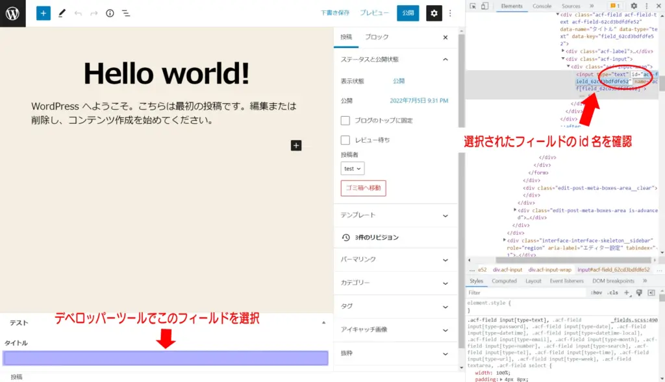
Task: Select the Computed pane tab
Action: coord(504,281)
